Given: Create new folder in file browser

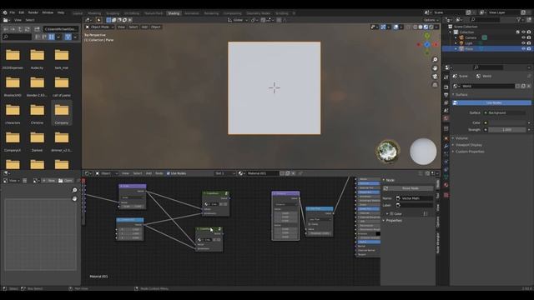Looking at the screenshot, I should point(37,29).
